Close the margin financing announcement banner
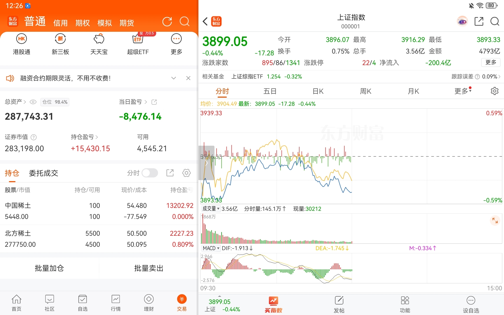 188,78
